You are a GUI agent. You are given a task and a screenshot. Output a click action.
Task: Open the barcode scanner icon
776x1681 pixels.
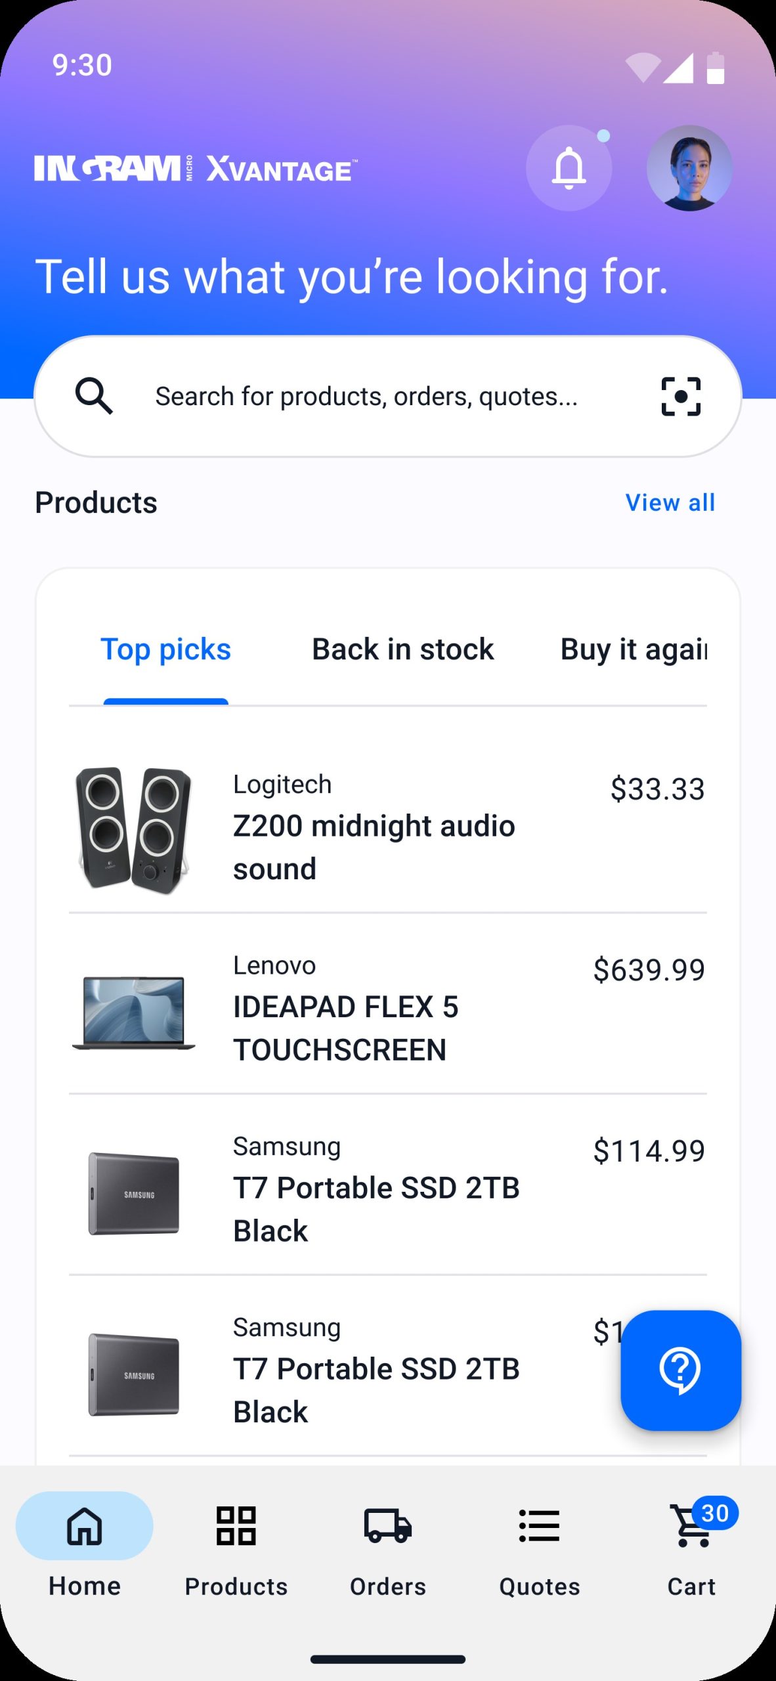pos(681,397)
